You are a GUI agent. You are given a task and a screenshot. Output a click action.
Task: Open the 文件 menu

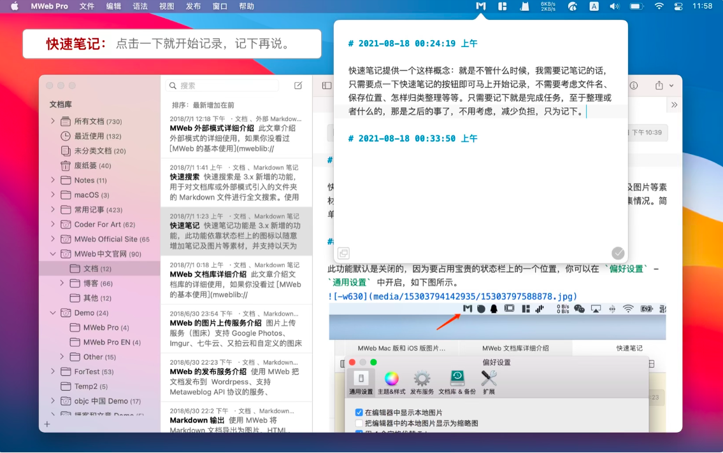pyautogui.click(x=87, y=6)
